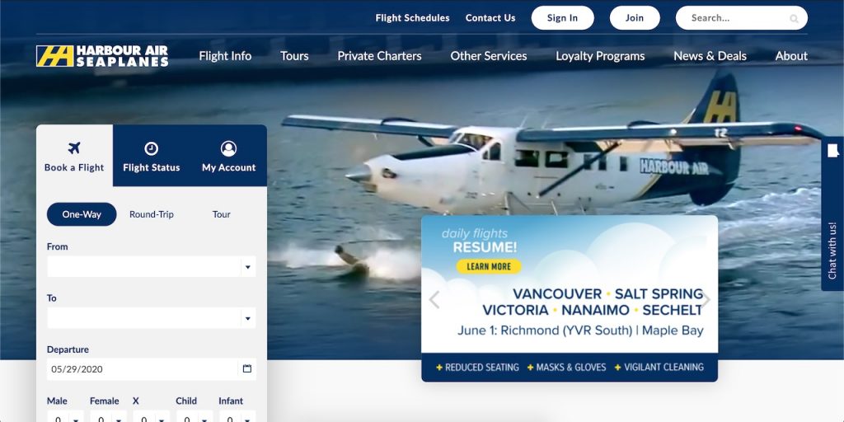844x422 pixels.
Task: Click the Harbour Air Seaplanes logo
Action: click(x=102, y=56)
